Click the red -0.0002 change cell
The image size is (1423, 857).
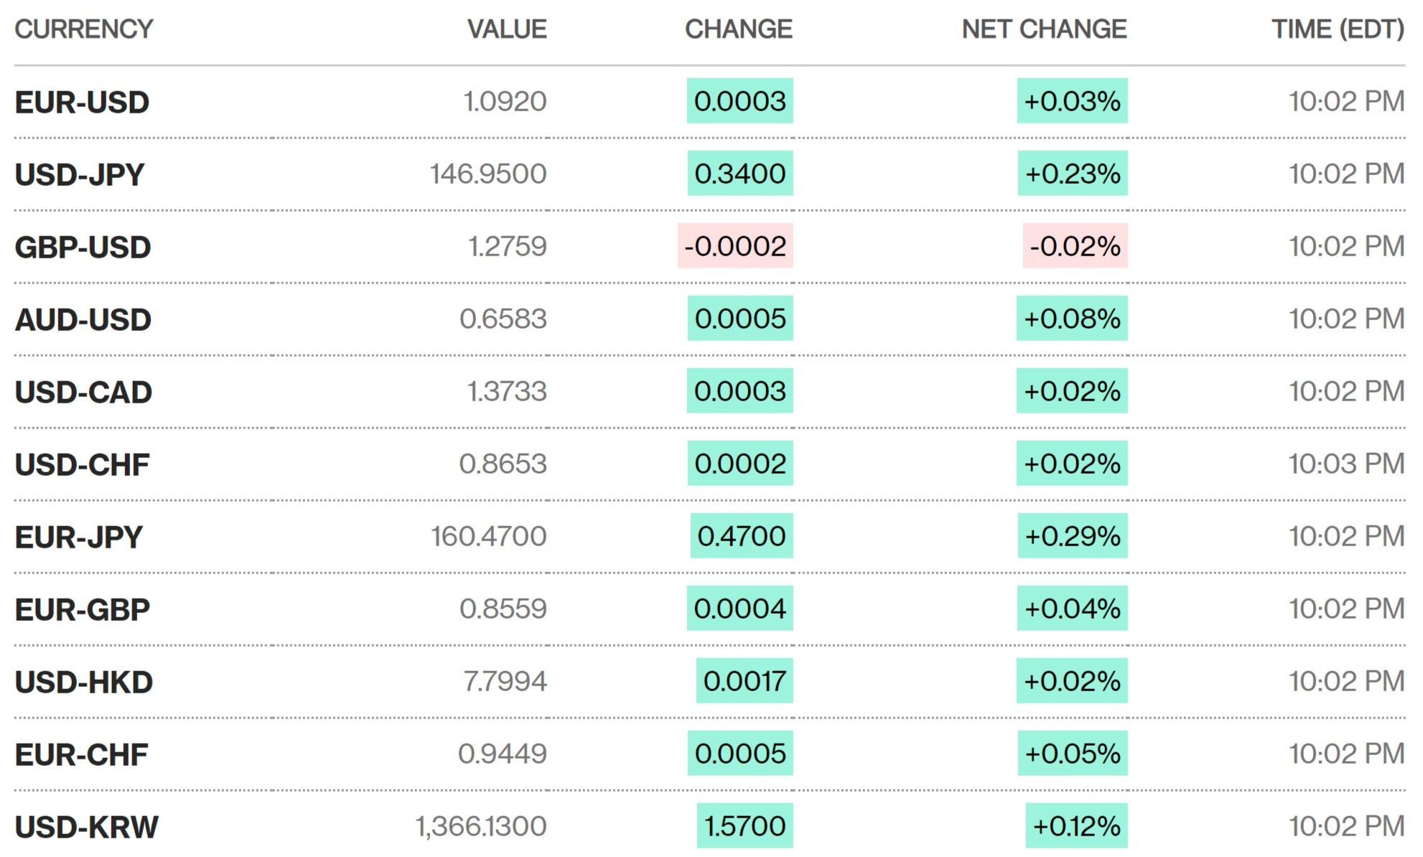click(x=735, y=246)
